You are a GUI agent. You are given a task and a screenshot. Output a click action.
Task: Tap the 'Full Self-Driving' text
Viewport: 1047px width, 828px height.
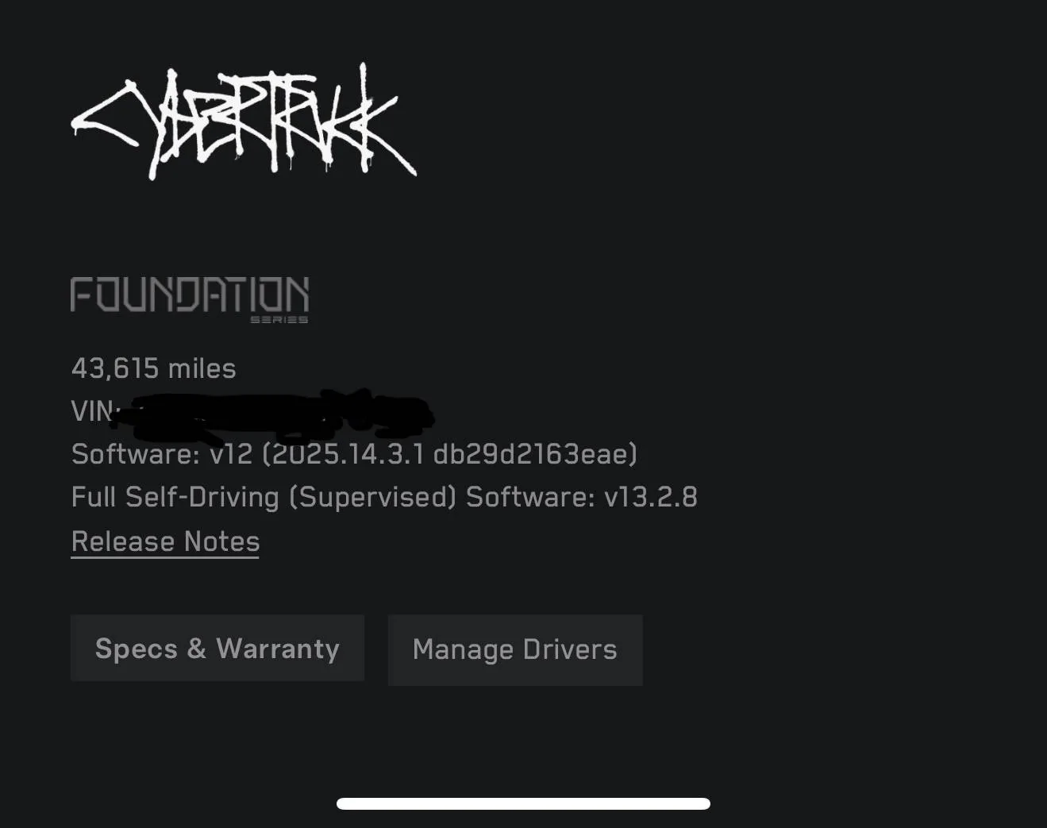[175, 497]
